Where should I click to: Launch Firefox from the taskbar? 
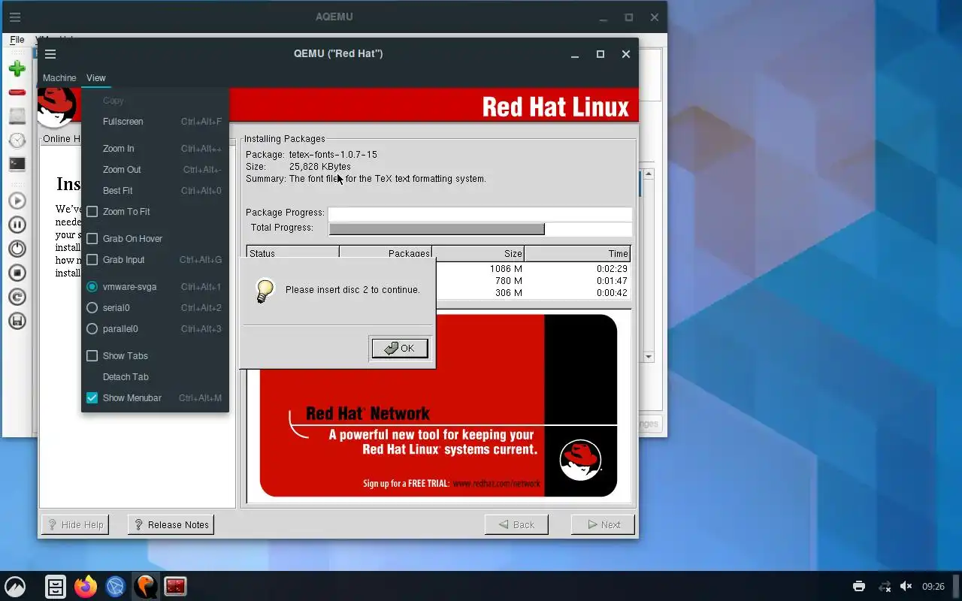[x=86, y=587]
